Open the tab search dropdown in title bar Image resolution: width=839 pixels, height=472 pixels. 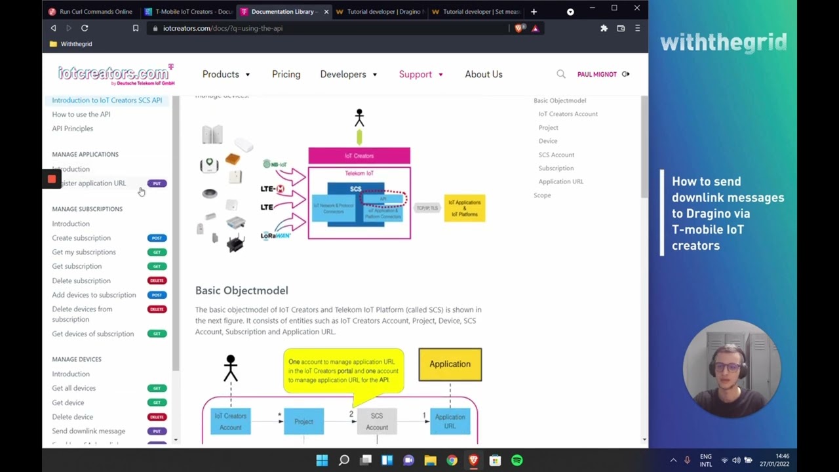(x=570, y=12)
